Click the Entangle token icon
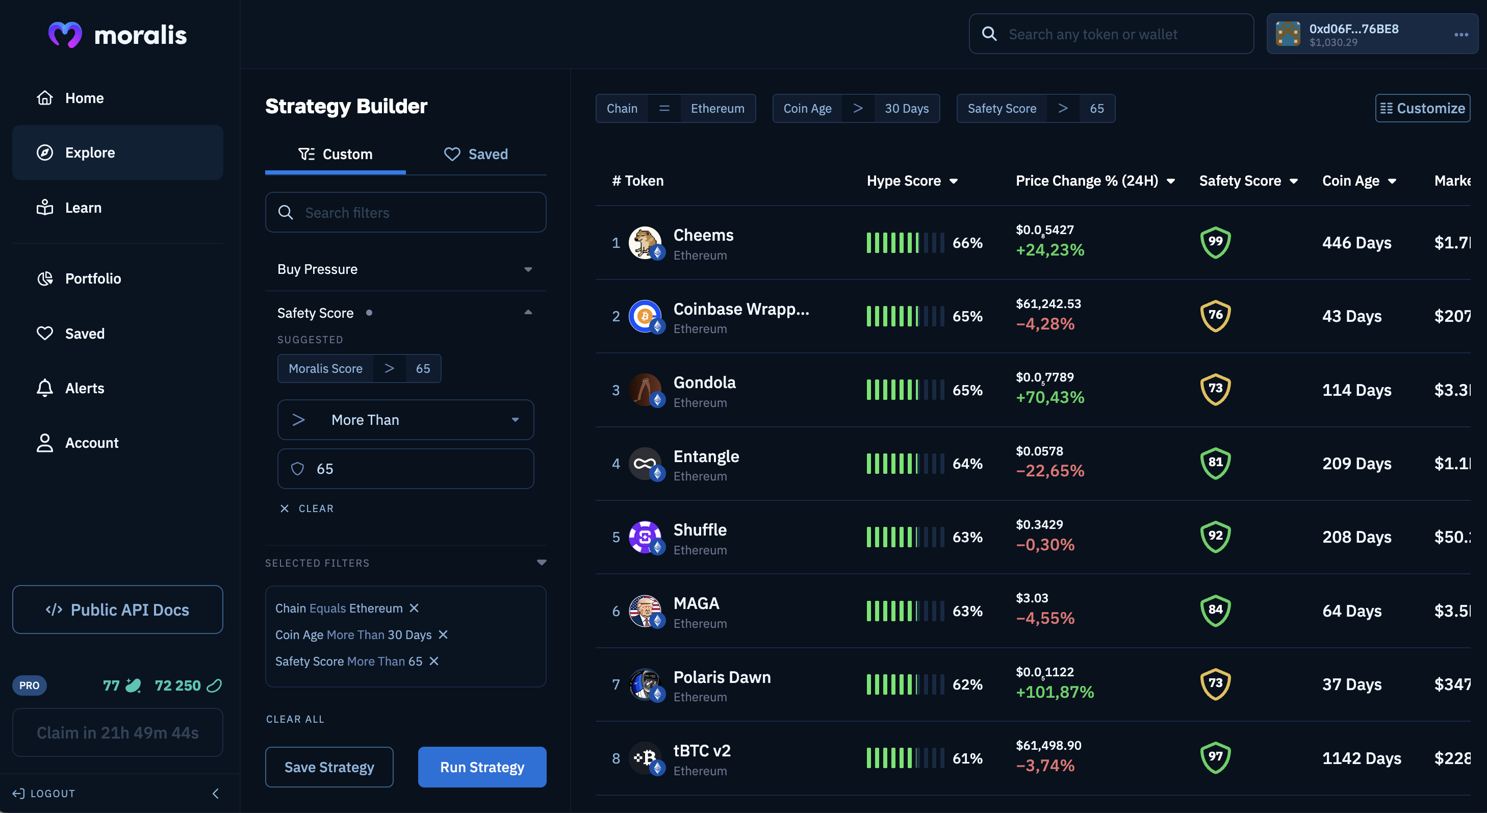 tap(646, 464)
